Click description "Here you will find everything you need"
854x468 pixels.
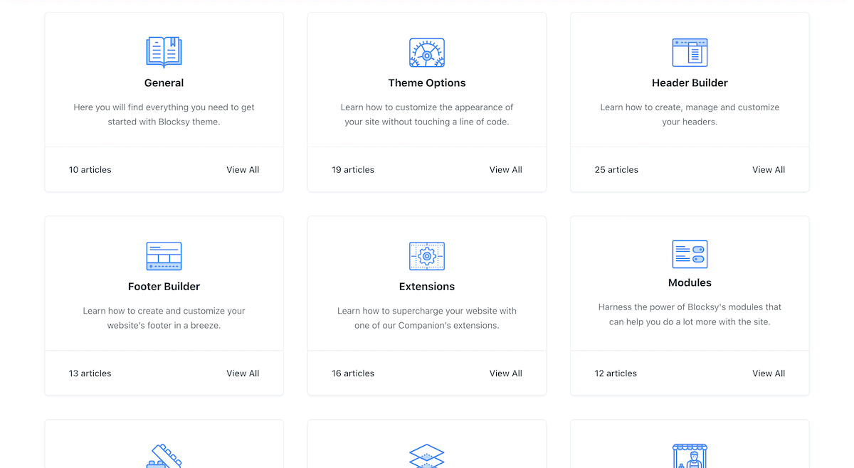[164, 115]
